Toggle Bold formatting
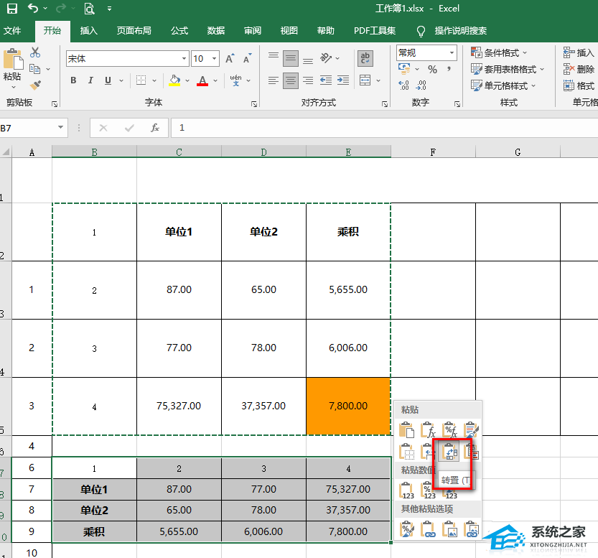 (73, 80)
